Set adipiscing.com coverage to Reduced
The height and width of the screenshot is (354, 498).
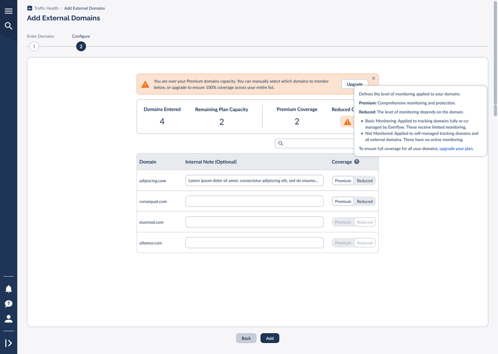tap(365, 181)
